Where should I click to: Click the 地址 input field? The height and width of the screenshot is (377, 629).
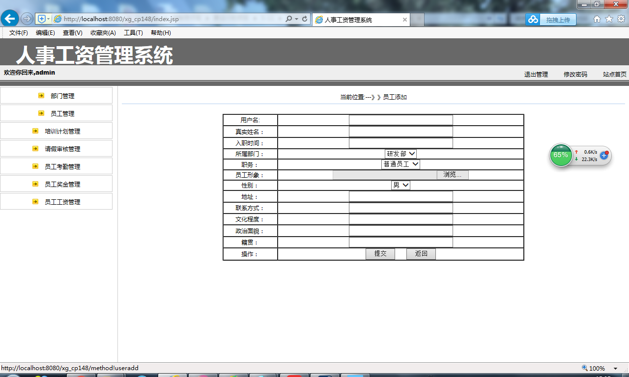(400, 196)
